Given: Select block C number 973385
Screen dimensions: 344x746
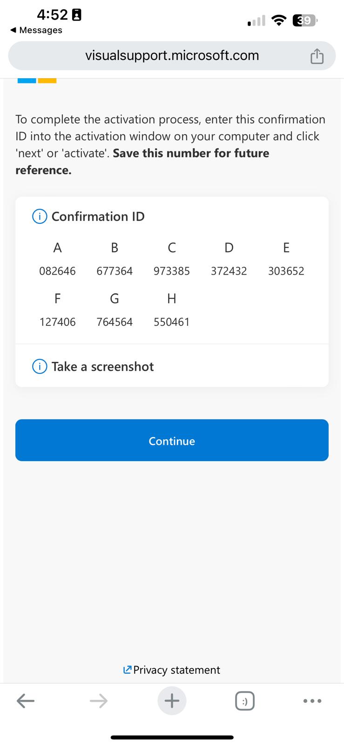Looking at the screenshot, I should click(172, 271).
